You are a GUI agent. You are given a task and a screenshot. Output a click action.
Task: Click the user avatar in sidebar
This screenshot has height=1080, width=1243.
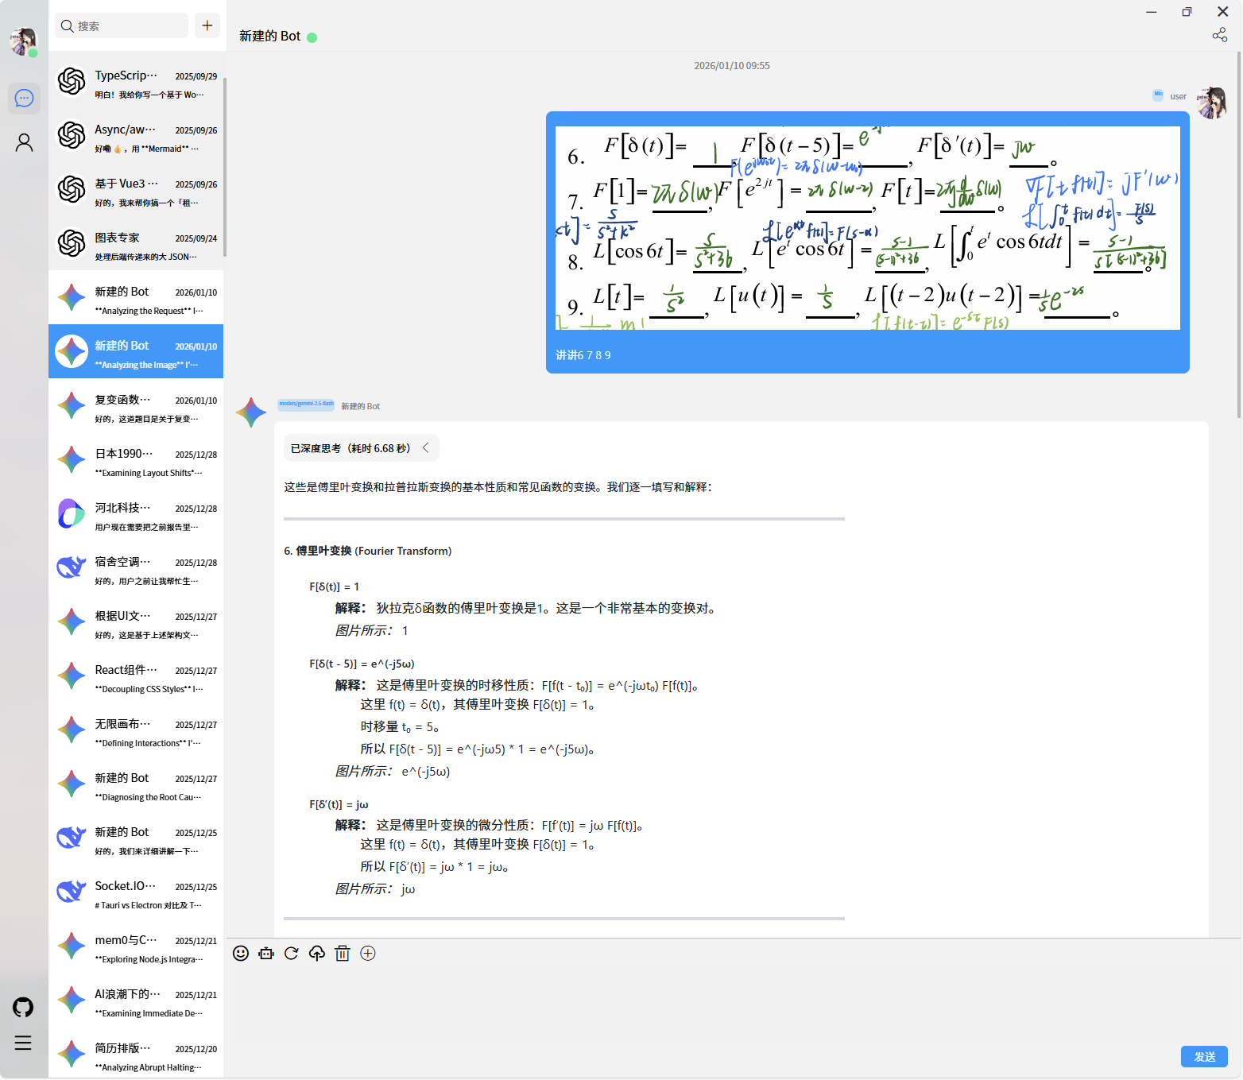[24, 41]
